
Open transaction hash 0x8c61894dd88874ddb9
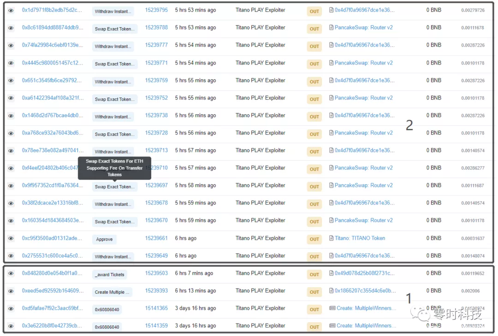53,28
